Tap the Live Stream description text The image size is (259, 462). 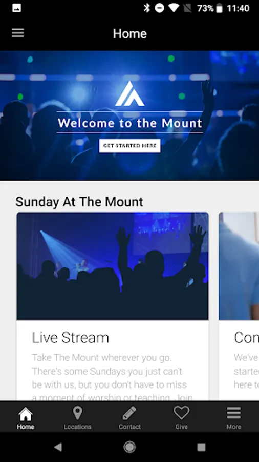[112, 378]
